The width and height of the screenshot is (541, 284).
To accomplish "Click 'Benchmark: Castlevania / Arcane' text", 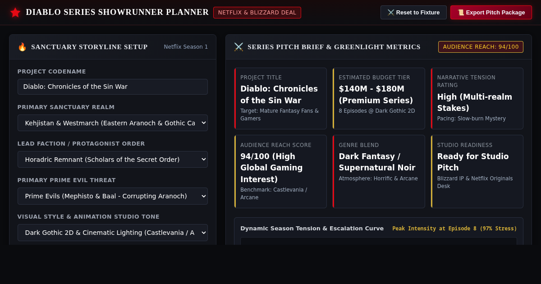I will point(274,193).
